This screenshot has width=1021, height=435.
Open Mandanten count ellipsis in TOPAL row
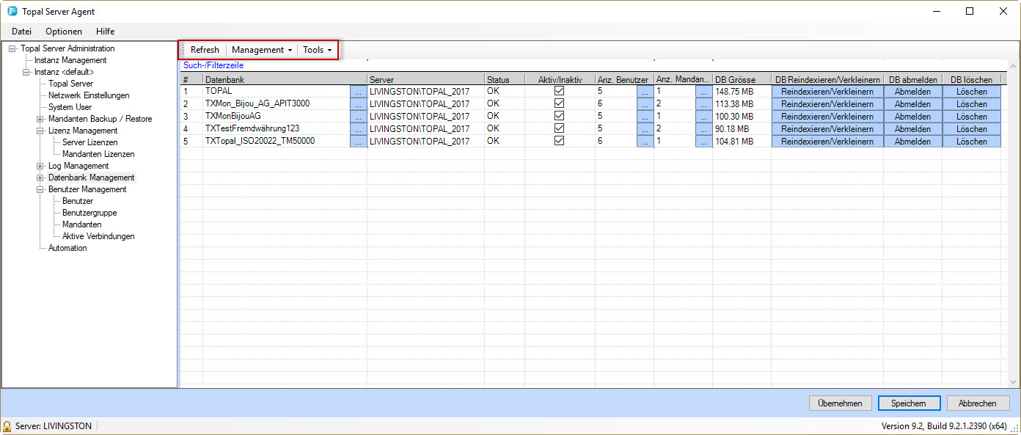[x=703, y=92]
